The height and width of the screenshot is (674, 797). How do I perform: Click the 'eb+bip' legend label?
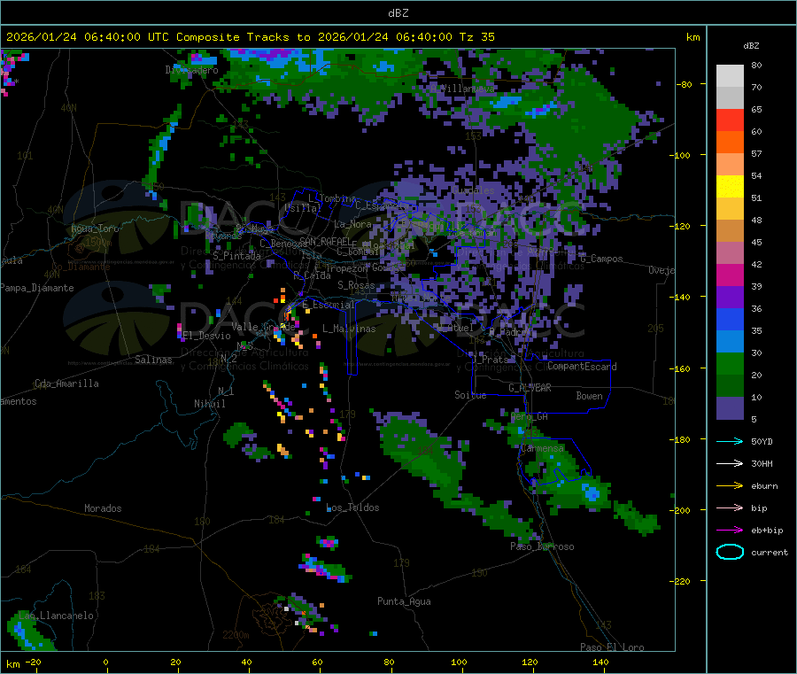click(767, 531)
